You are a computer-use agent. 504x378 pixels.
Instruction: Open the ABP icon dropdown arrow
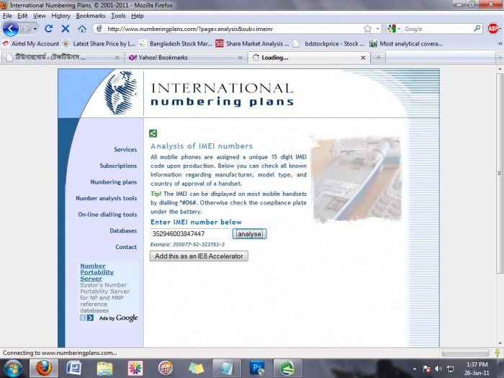pos(500,29)
